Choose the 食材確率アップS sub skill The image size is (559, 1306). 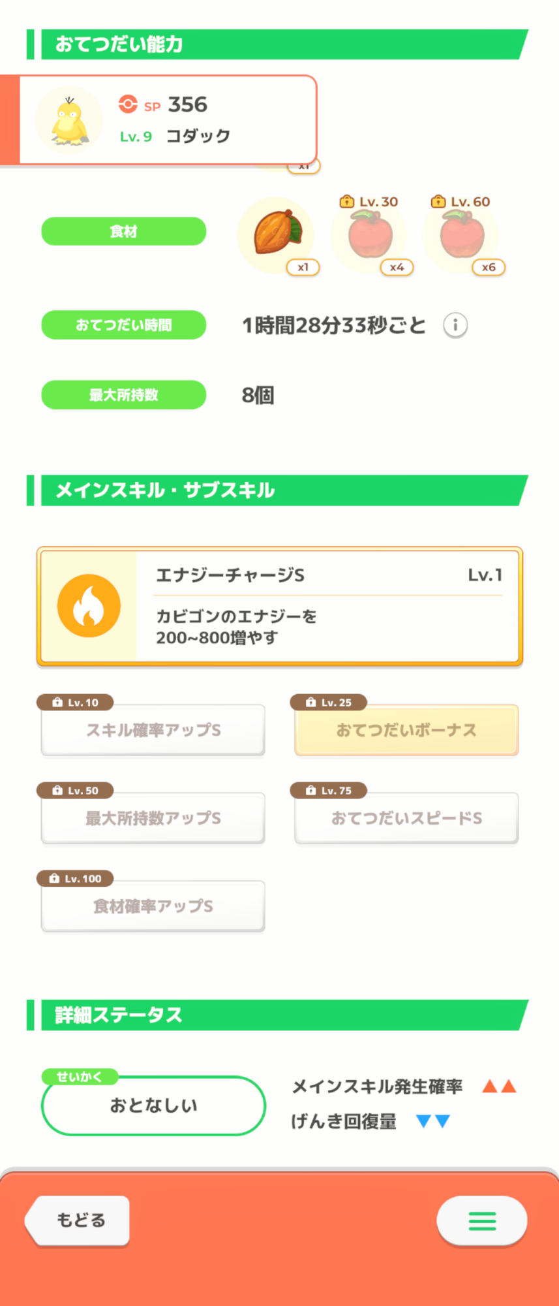point(153,906)
